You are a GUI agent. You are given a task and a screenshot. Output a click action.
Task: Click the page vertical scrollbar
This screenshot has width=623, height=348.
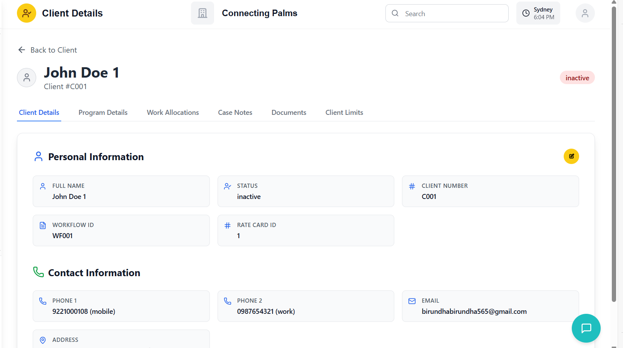pos(614,154)
